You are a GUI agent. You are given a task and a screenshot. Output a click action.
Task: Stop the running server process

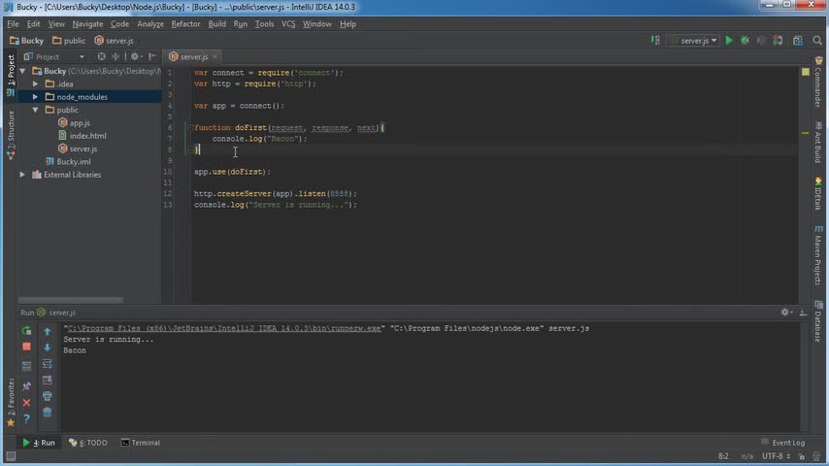click(26, 347)
